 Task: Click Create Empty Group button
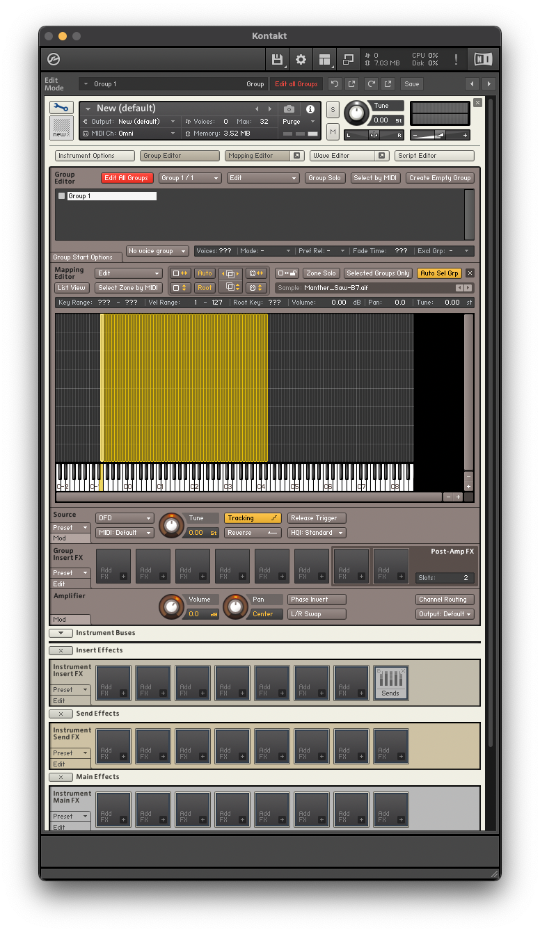click(x=440, y=178)
